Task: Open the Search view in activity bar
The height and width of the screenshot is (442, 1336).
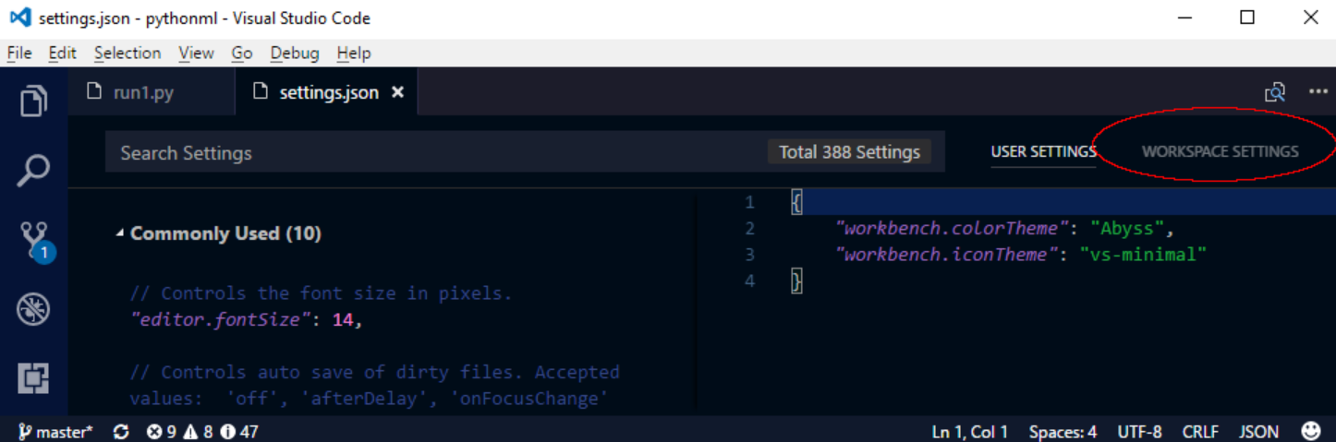Action: 33,171
